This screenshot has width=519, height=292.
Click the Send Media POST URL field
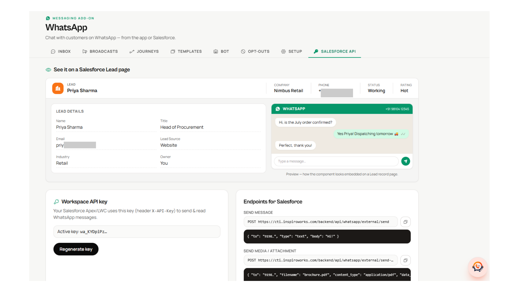[x=321, y=260]
